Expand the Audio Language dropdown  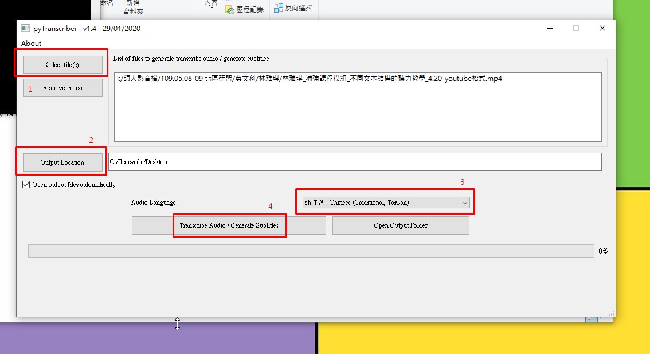click(386, 203)
